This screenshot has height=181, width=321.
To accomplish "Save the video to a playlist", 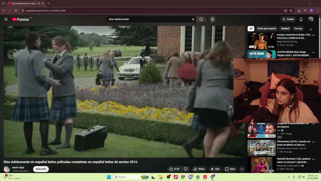I will [230, 169].
